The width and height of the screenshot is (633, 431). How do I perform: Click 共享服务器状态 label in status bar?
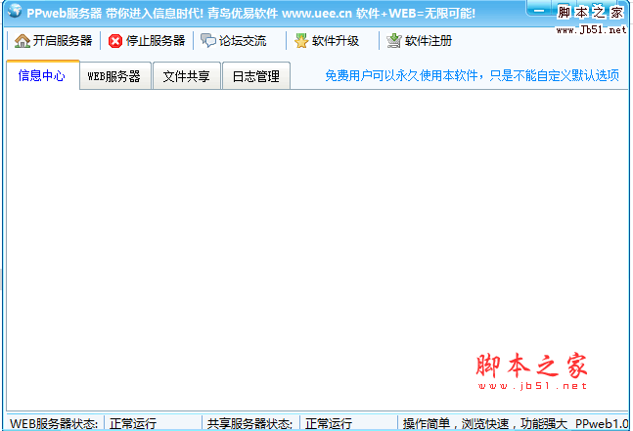pyautogui.click(x=249, y=423)
